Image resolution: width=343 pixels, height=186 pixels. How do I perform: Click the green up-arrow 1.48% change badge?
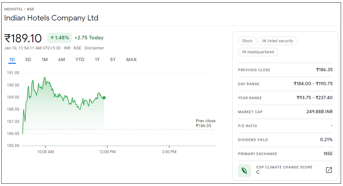59,38
